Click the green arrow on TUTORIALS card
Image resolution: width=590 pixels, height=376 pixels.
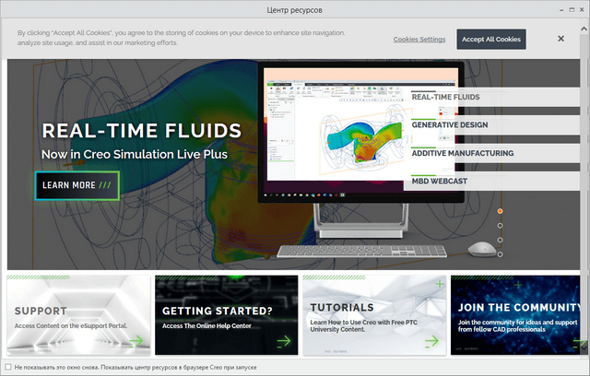click(x=432, y=341)
